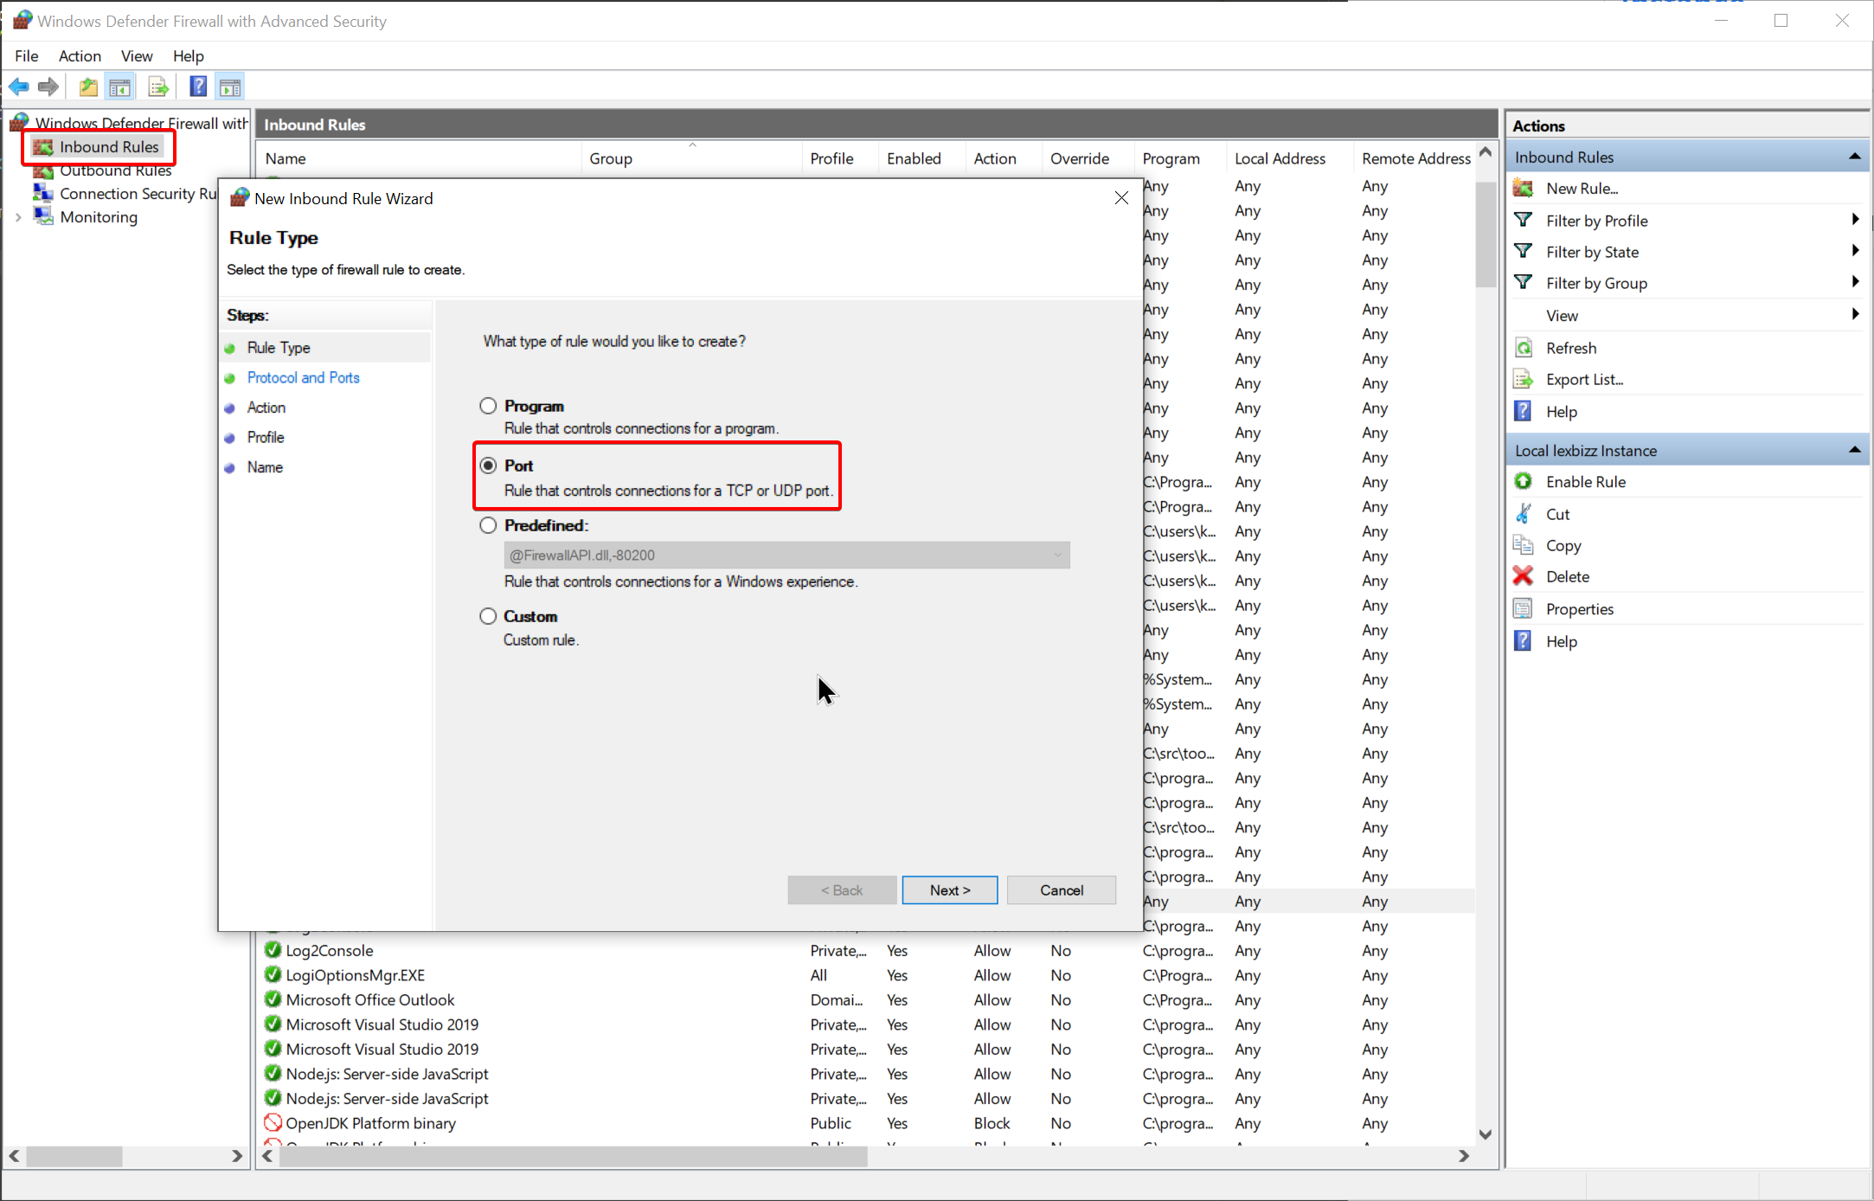This screenshot has height=1201, width=1874.
Task: Sort by the Group column header
Action: coord(691,158)
